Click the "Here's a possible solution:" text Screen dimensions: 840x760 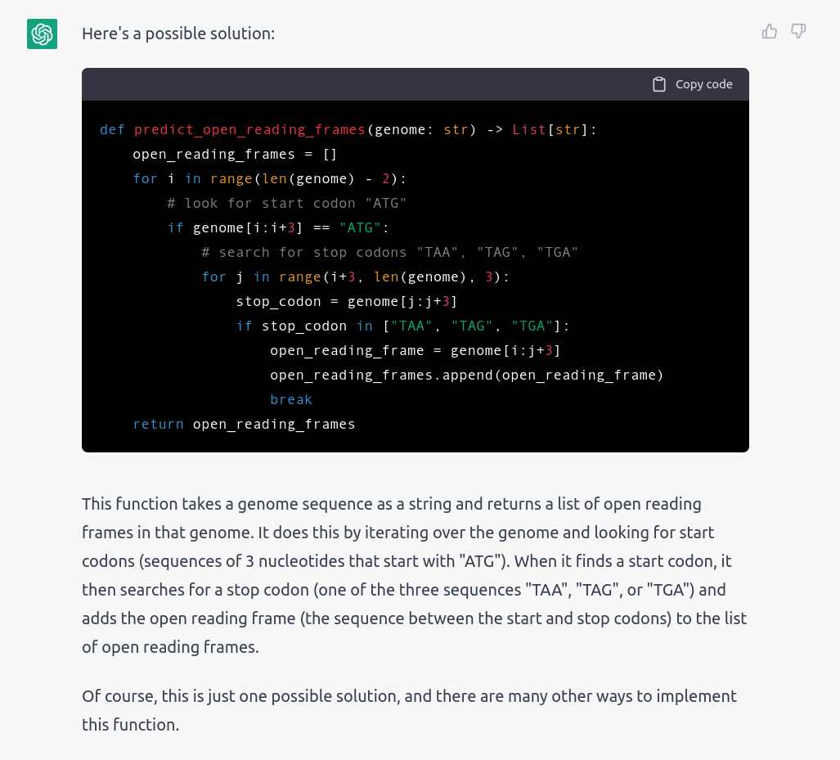178,34
